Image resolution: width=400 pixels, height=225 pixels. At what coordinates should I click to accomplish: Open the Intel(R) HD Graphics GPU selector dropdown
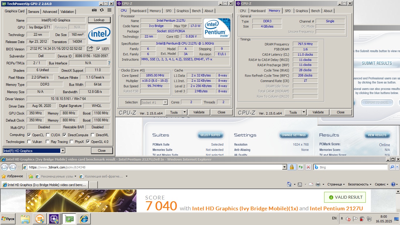(x=63, y=151)
